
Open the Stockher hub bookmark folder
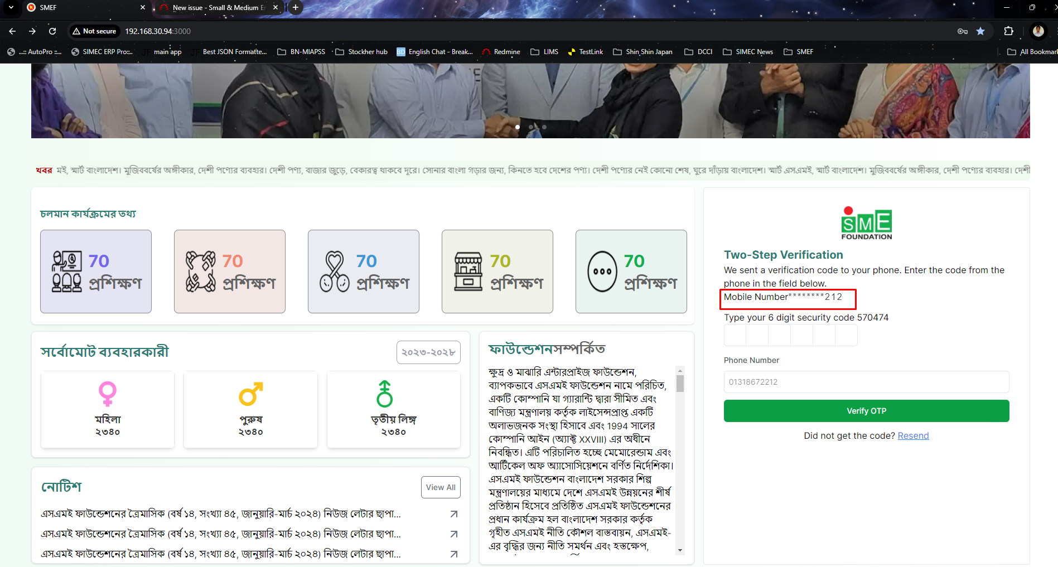coord(361,52)
